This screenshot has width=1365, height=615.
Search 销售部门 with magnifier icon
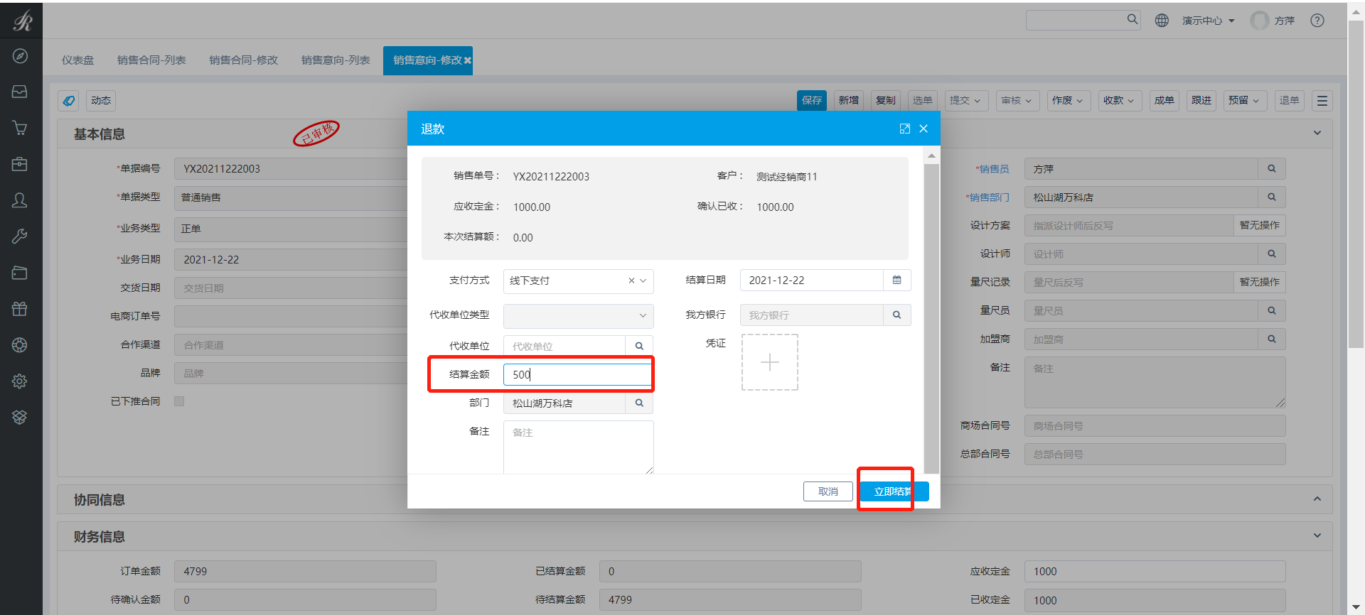click(1272, 197)
